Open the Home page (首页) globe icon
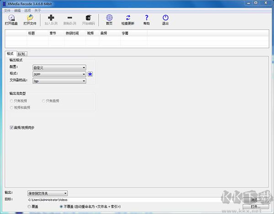The width and height of the screenshot is (274, 214). point(110,18)
